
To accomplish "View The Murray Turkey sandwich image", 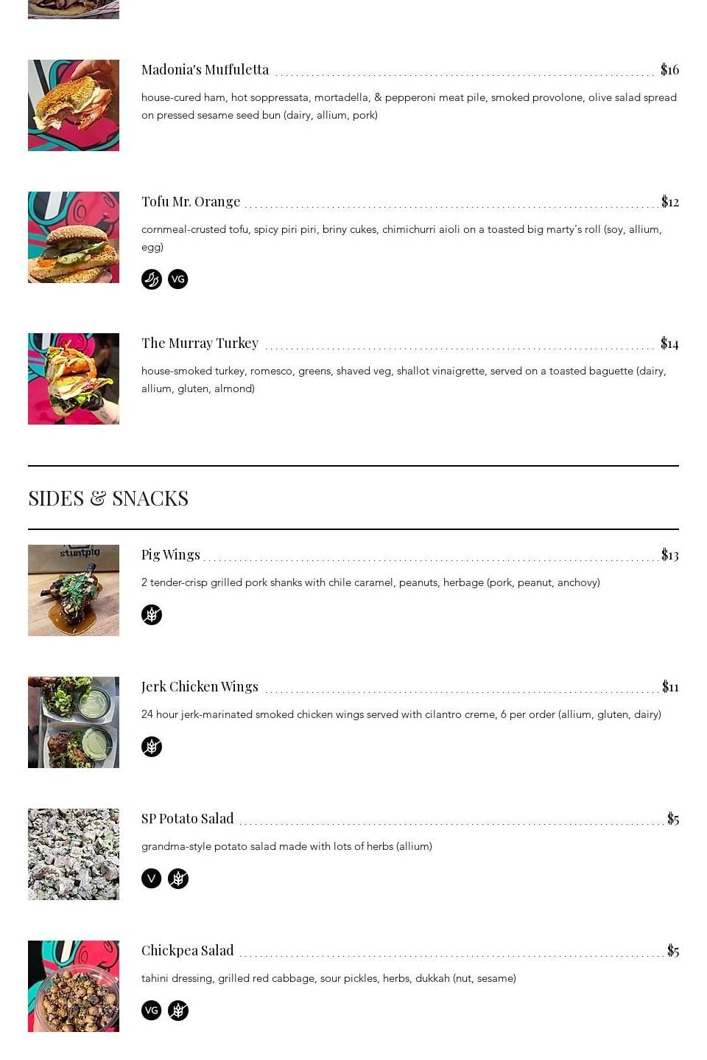I will tap(74, 379).
